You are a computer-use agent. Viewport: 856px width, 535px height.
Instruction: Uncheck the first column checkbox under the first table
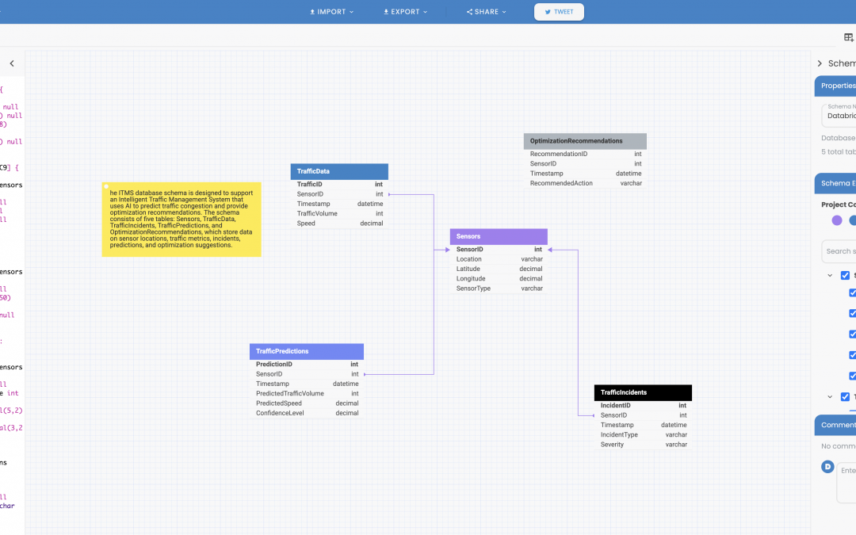(852, 292)
